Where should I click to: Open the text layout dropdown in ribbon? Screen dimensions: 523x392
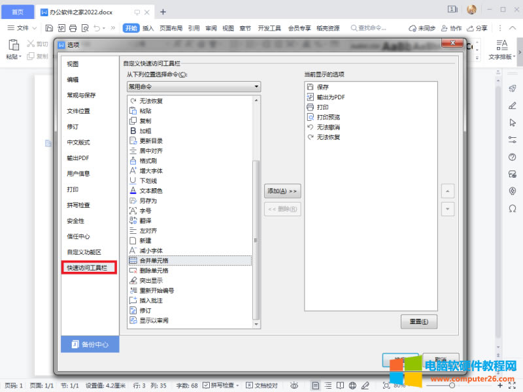(x=502, y=56)
